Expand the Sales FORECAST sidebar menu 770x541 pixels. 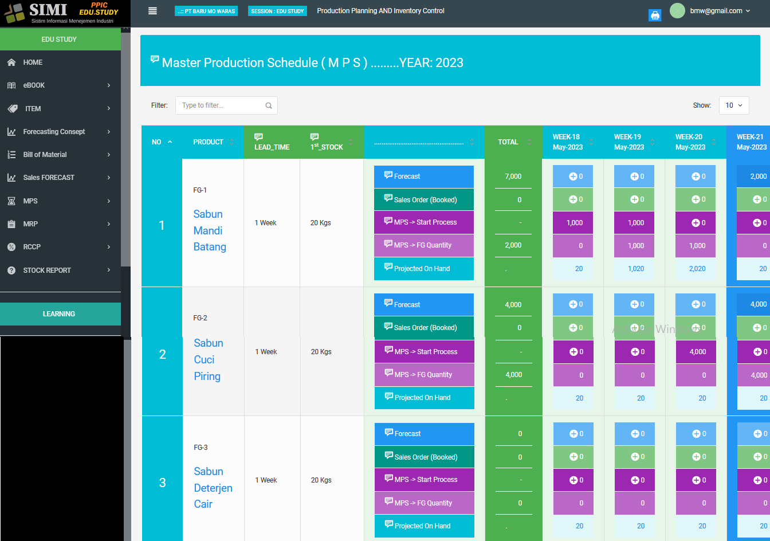click(60, 178)
